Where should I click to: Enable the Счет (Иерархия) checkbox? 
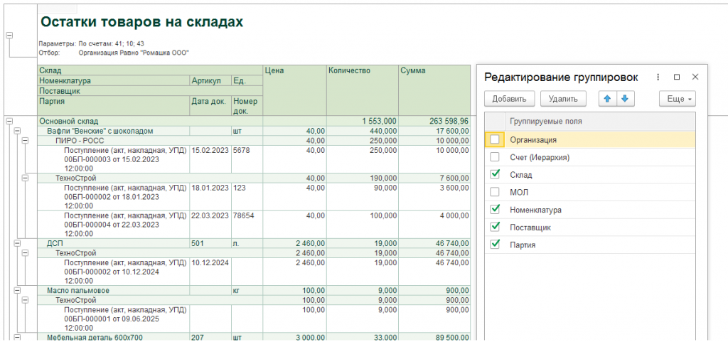(495, 157)
